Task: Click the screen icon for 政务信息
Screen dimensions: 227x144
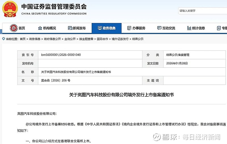Action: tap(100, 28)
